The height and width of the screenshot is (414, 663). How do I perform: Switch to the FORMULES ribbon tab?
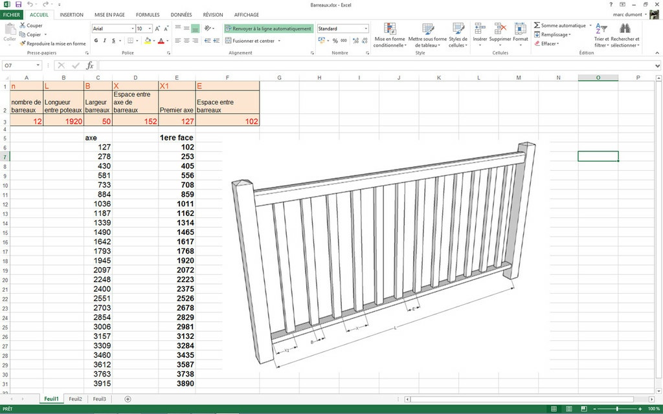[x=148, y=15]
